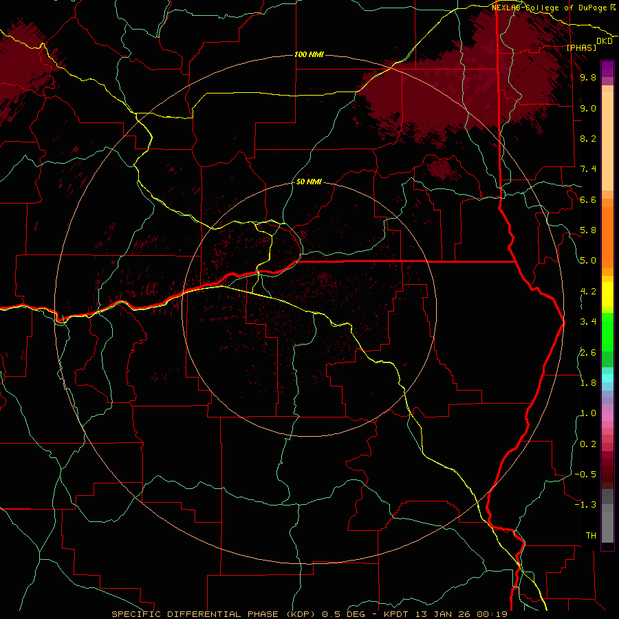Click the 8.2 value on the color scale
The image size is (619, 619).
588,138
